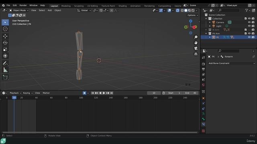The image size is (257, 144).
Task: Open View menu in timeline header
Action: click(x=37, y=93)
